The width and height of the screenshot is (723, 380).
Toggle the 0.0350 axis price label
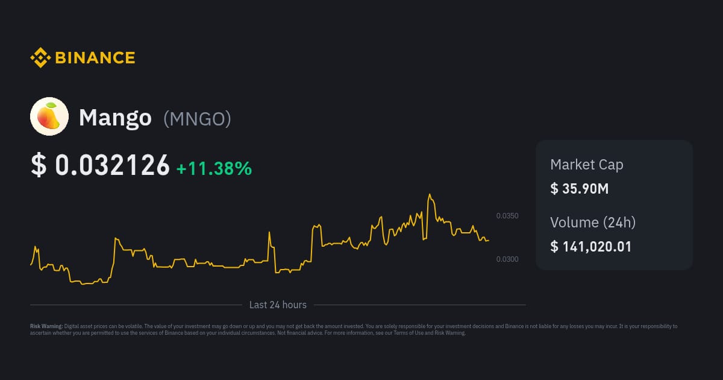pyautogui.click(x=507, y=215)
